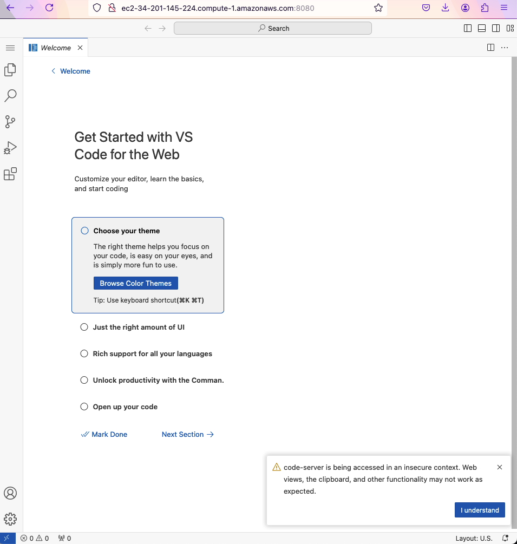
Task: Bookmark this page with star icon
Action: point(378,8)
